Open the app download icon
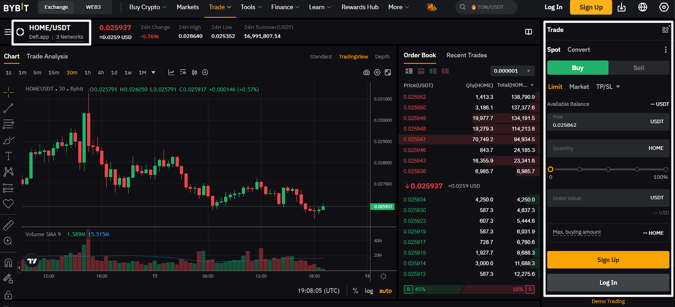 click(621, 7)
